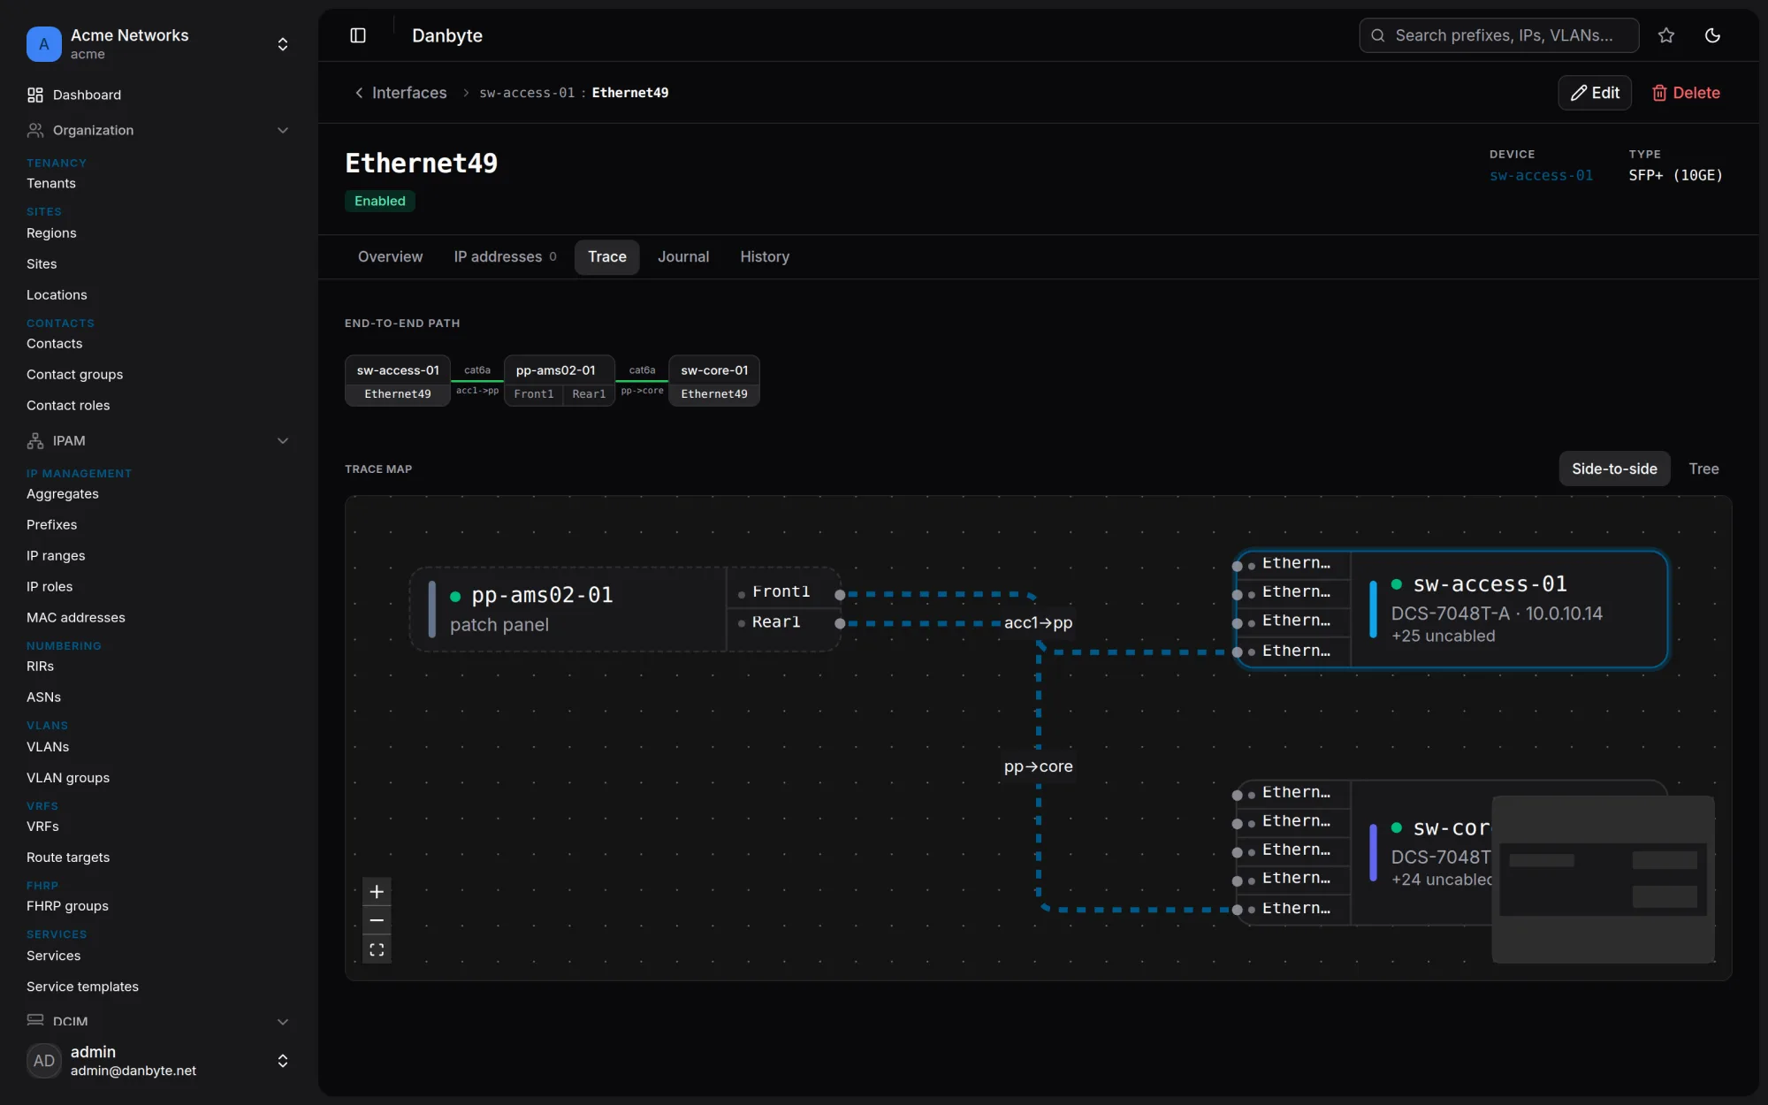Zoom in on trace map

(377, 891)
